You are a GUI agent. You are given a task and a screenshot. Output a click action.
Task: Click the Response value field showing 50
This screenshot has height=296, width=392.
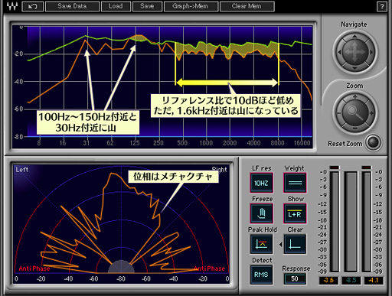click(x=295, y=278)
